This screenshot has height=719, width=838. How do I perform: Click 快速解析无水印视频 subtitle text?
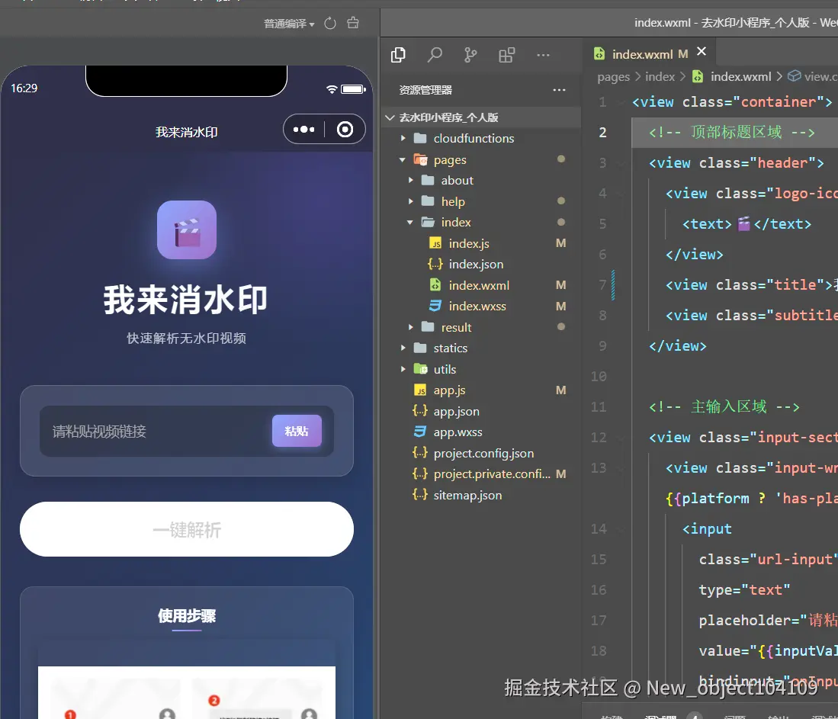pos(187,339)
